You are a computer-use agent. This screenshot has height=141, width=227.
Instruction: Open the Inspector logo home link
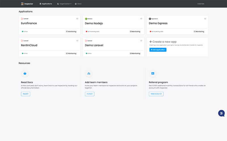tap(27, 4)
